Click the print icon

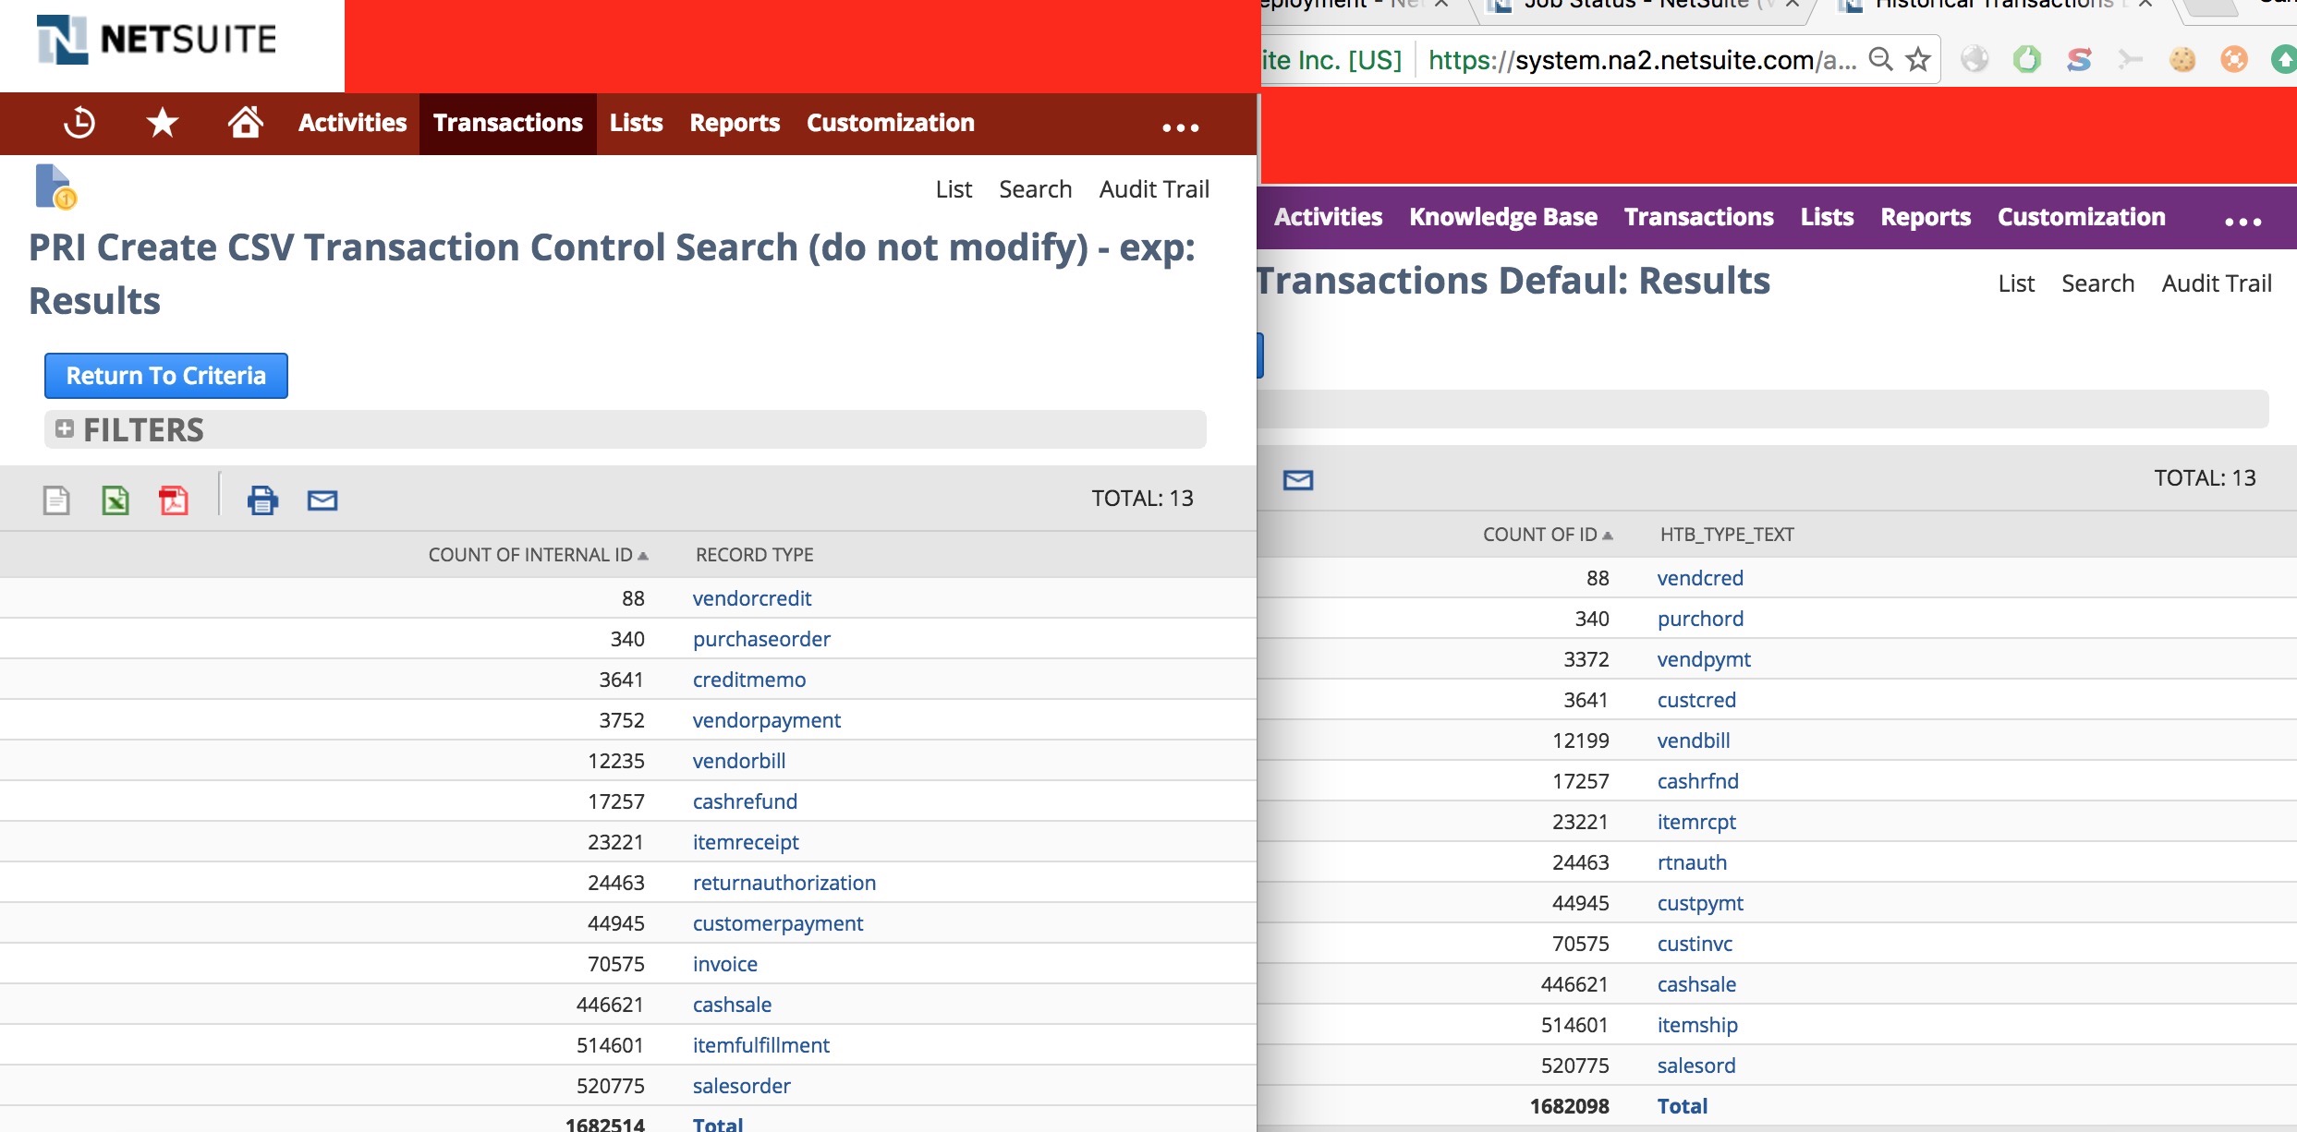[x=261, y=498]
